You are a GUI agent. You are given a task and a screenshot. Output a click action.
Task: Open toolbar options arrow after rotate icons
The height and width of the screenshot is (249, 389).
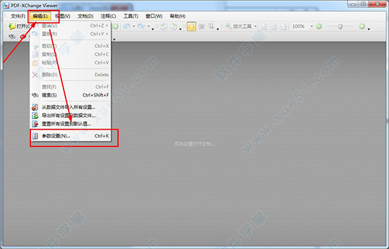point(180,29)
